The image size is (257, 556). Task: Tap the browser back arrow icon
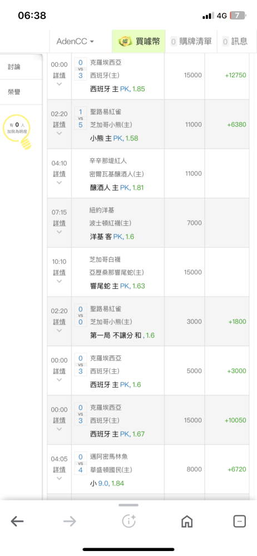(17, 521)
